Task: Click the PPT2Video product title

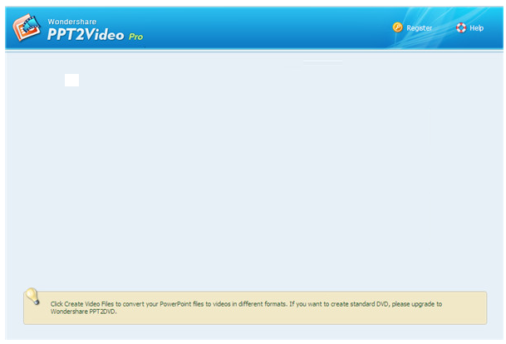Action: [86, 35]
